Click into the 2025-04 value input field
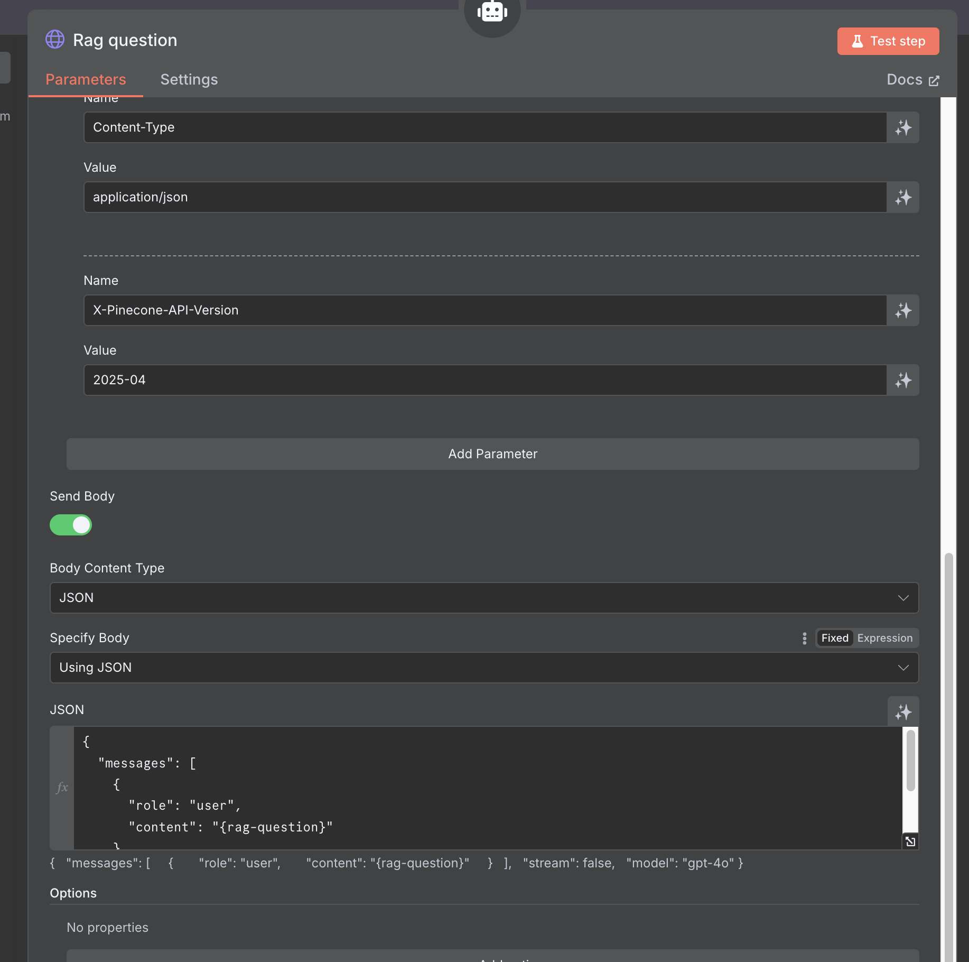The height and width of the screenshot is (962, 969). point(484,380)
